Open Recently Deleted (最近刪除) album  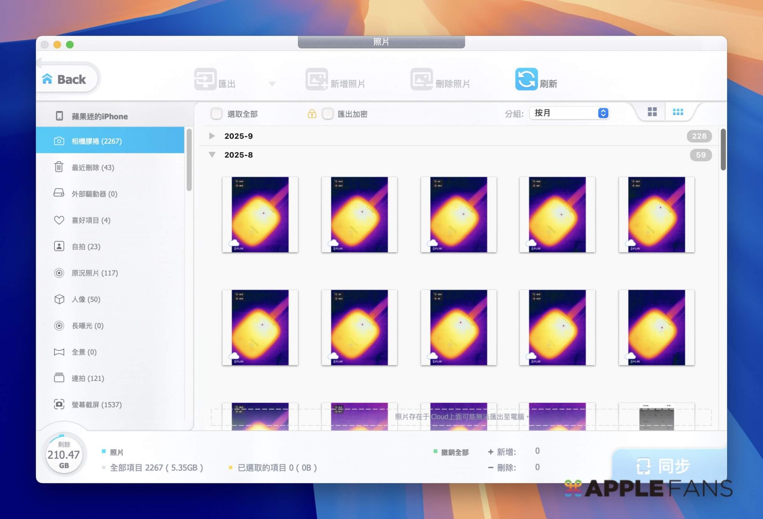(x=93, y=167)
